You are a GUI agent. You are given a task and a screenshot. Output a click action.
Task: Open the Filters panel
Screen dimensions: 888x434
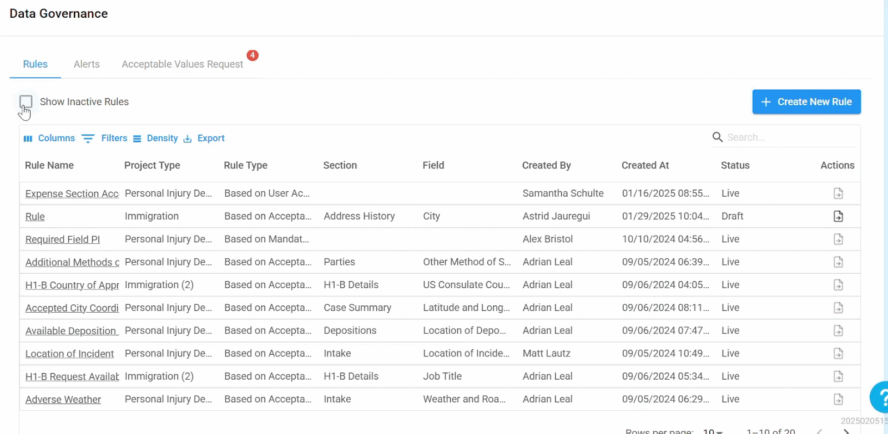104,138
